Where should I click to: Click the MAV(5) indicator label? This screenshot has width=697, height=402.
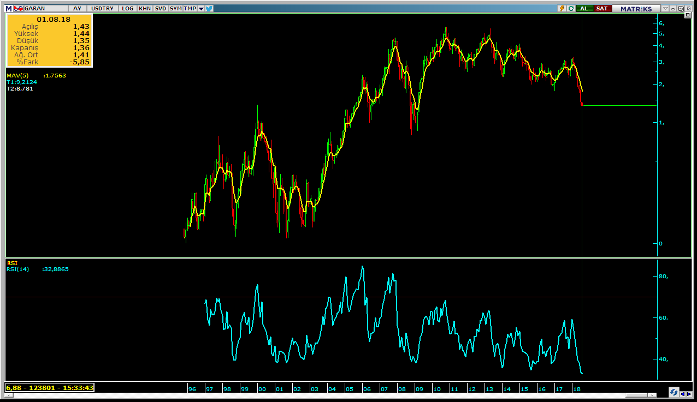click(x=17, y=75)
